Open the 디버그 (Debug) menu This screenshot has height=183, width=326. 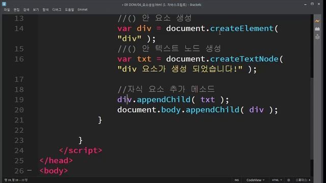[57, 10]
